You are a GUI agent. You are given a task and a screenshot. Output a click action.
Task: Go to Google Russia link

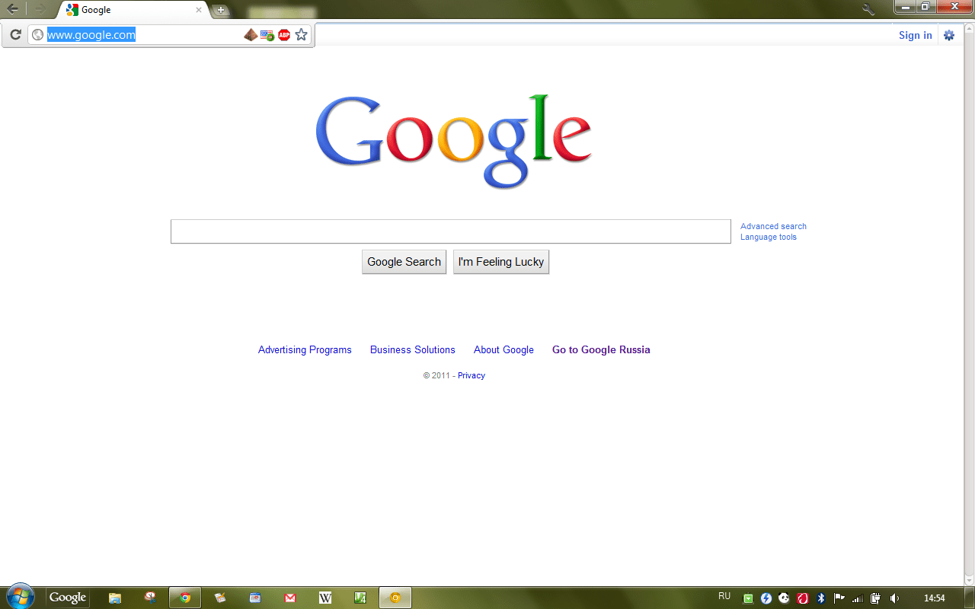pyautogui.click(x=601, y=350)
